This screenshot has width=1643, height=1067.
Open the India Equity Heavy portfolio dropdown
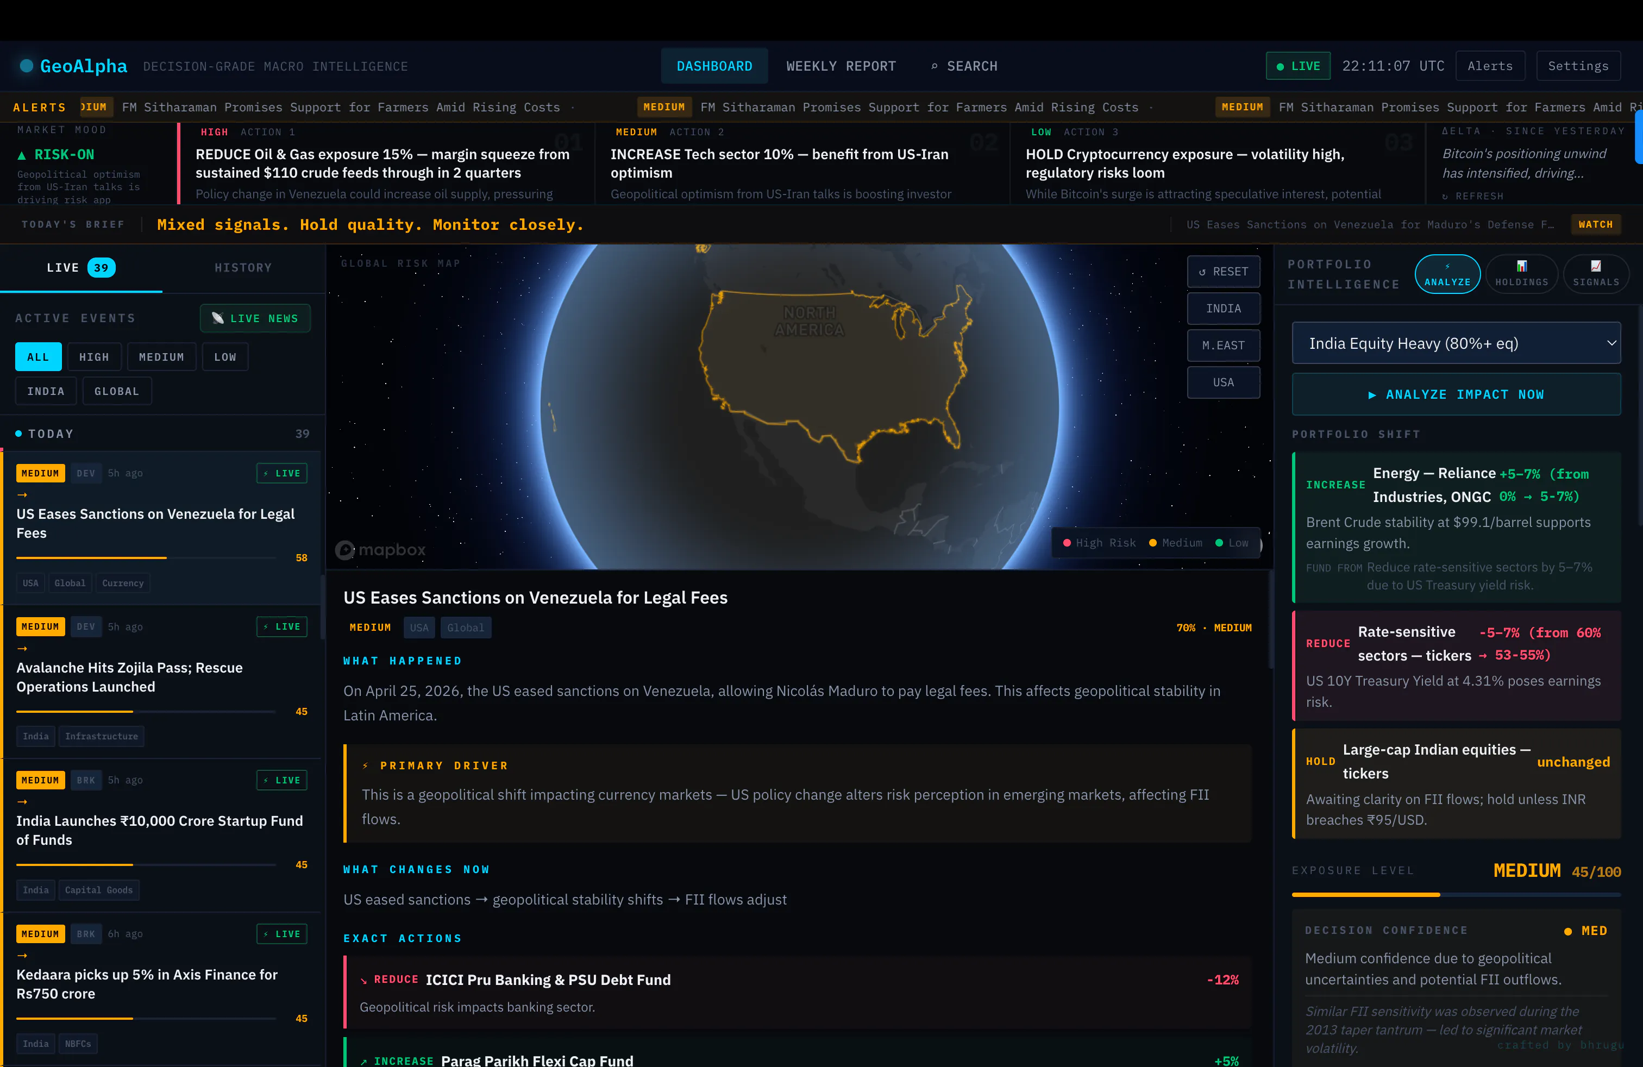[1456, 343]
